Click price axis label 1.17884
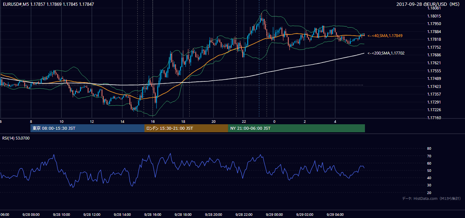Viewport: 465px width, 218px height. coord(434,32)
